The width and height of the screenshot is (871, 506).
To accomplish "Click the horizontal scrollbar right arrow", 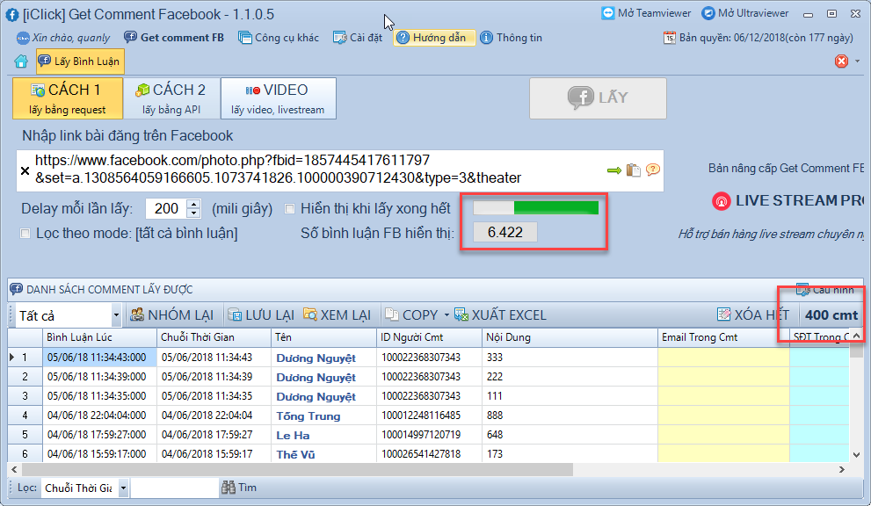I will point(842,469).
